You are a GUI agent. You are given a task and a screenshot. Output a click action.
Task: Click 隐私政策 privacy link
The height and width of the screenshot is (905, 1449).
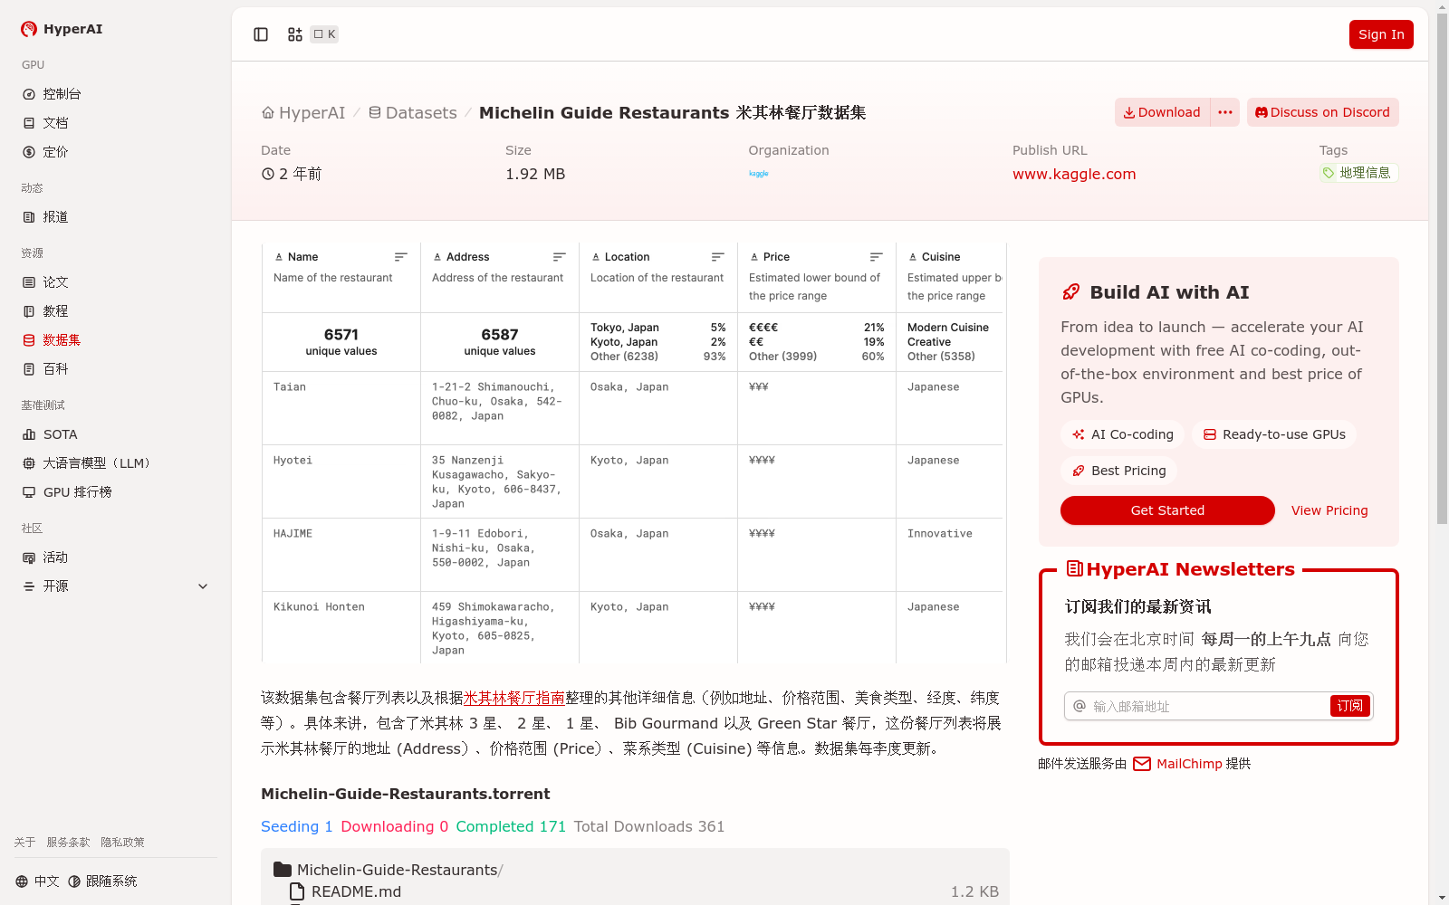pyautogui.click(x=122, y=843)
